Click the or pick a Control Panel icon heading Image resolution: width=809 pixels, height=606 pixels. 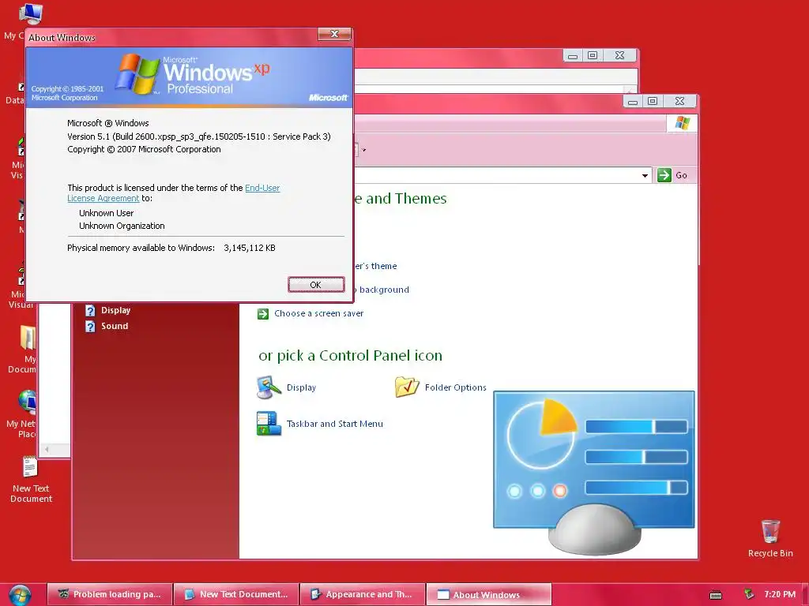[x=350, y=356]
